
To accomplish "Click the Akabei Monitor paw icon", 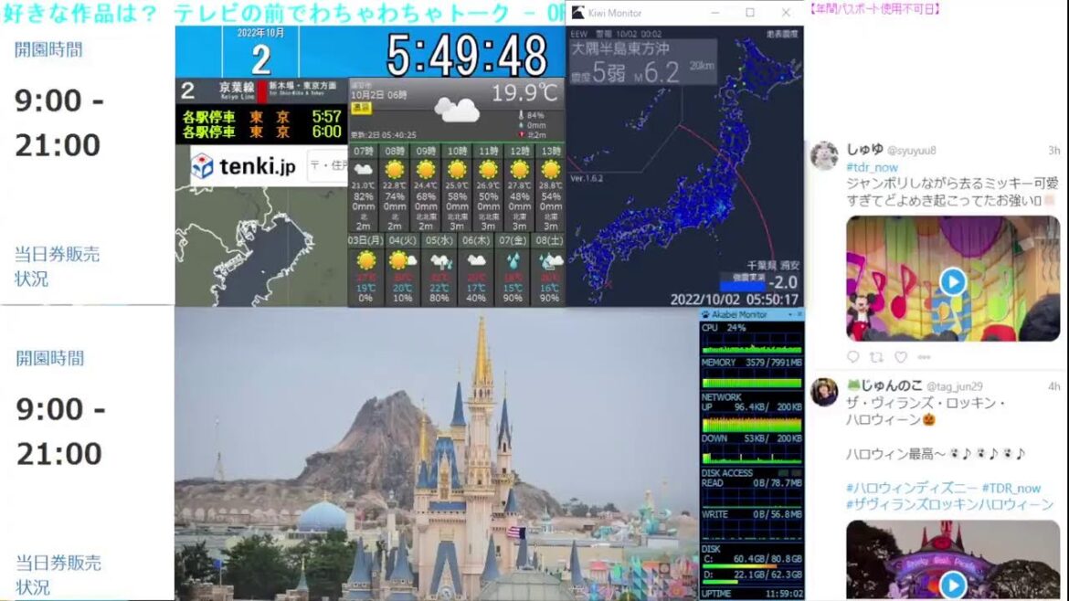I will 705,315.
